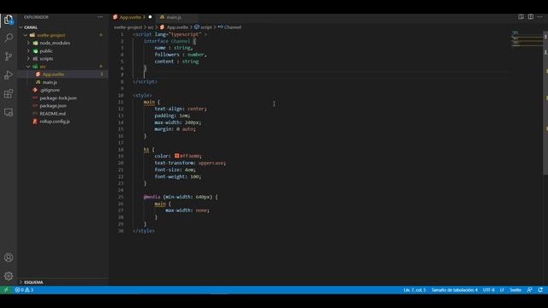The height and width of the screenshot is (308, 548).
Task: Open the Search view in activity bar
Action: (9, 38)
